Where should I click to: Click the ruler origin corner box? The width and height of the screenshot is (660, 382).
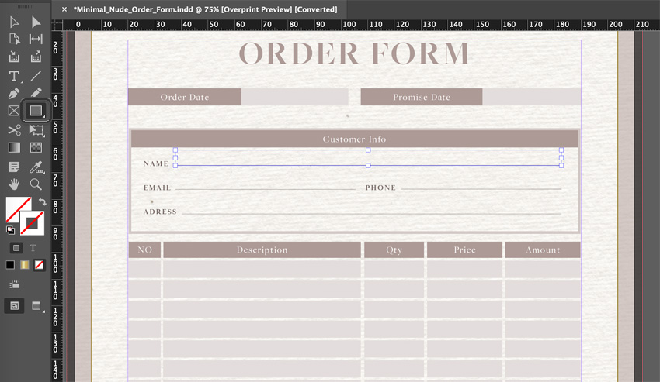click(x=57, y=25)
